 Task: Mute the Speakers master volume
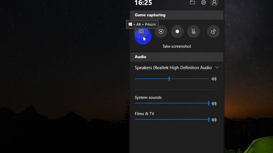(214, 79)
